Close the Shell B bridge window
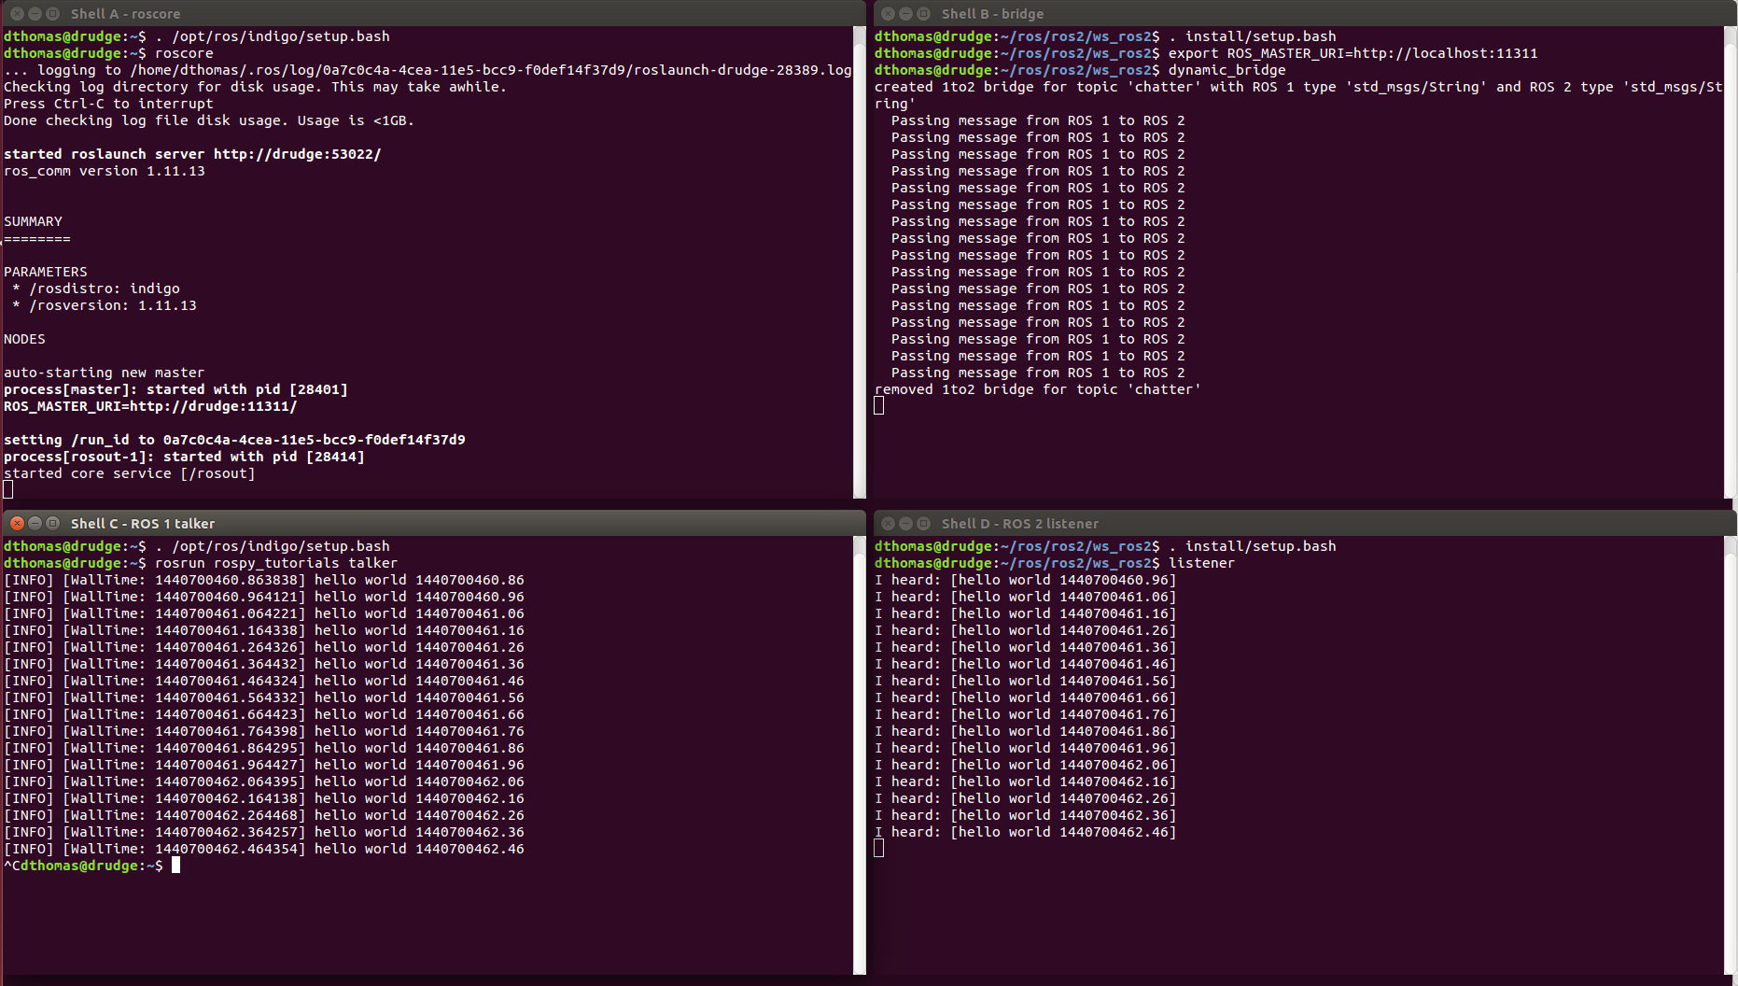The image size is (1738, 986). click(x=888, y=14)
